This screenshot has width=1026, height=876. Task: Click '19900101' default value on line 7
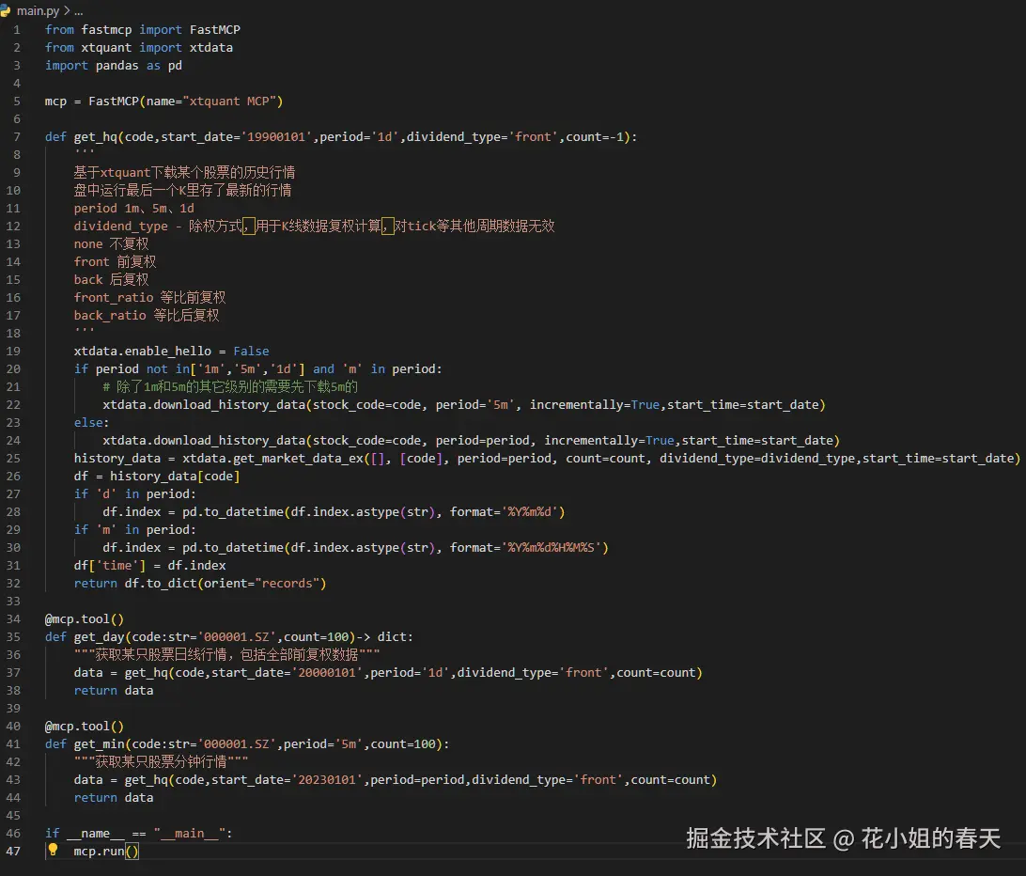pyautogui.click(x=277, y=137)
